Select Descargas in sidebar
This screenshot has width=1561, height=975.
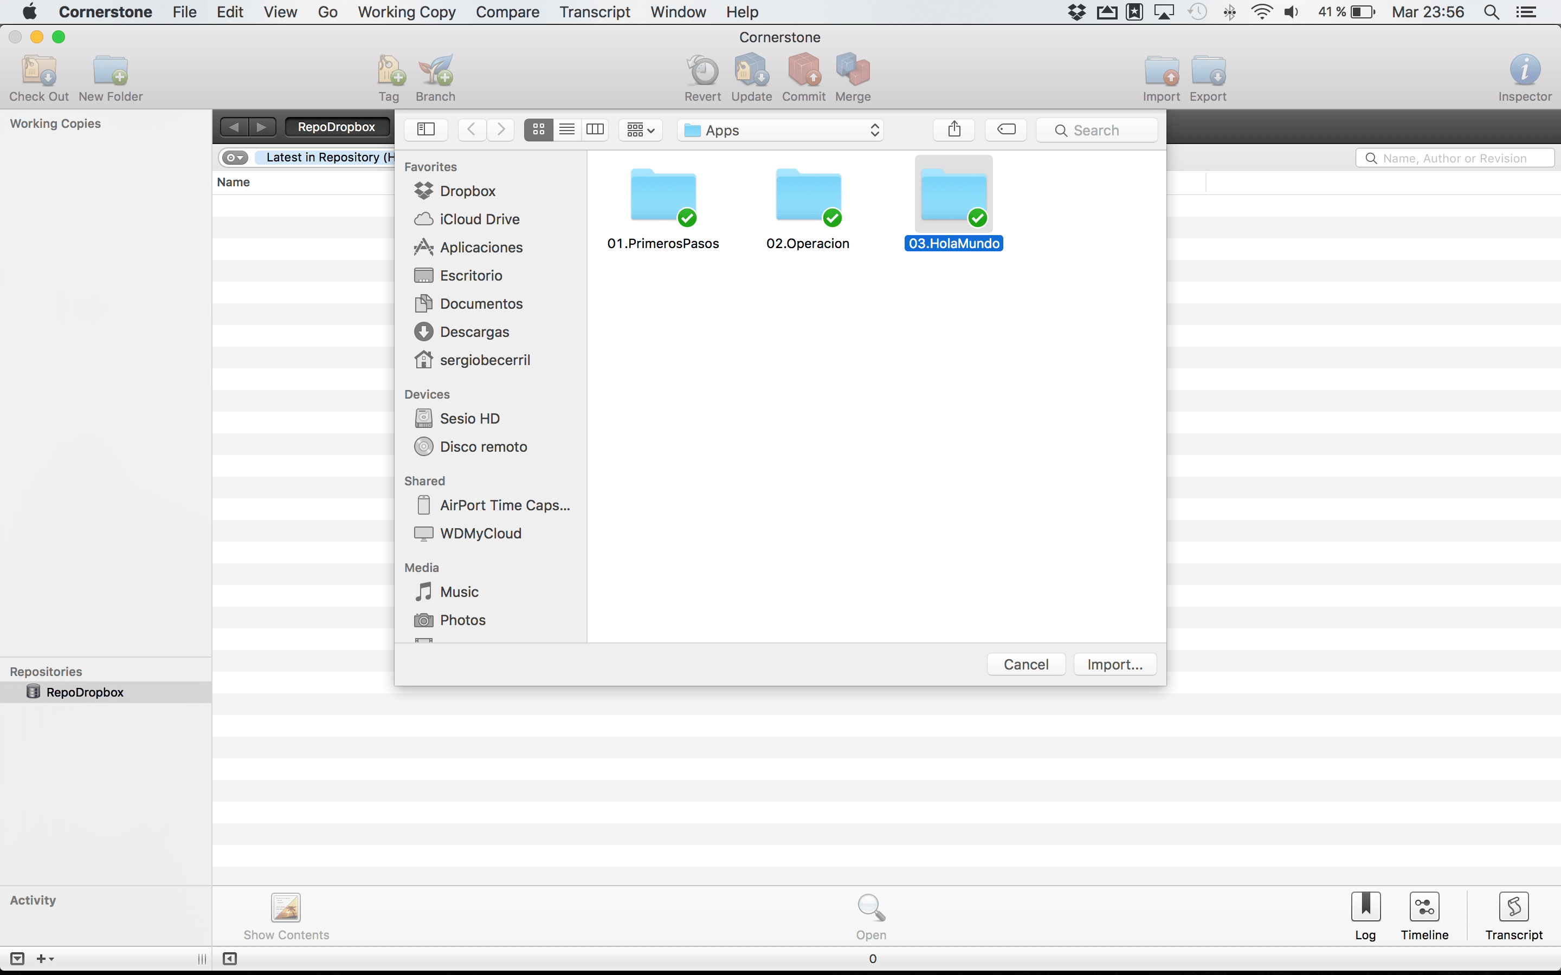(474, 332)
